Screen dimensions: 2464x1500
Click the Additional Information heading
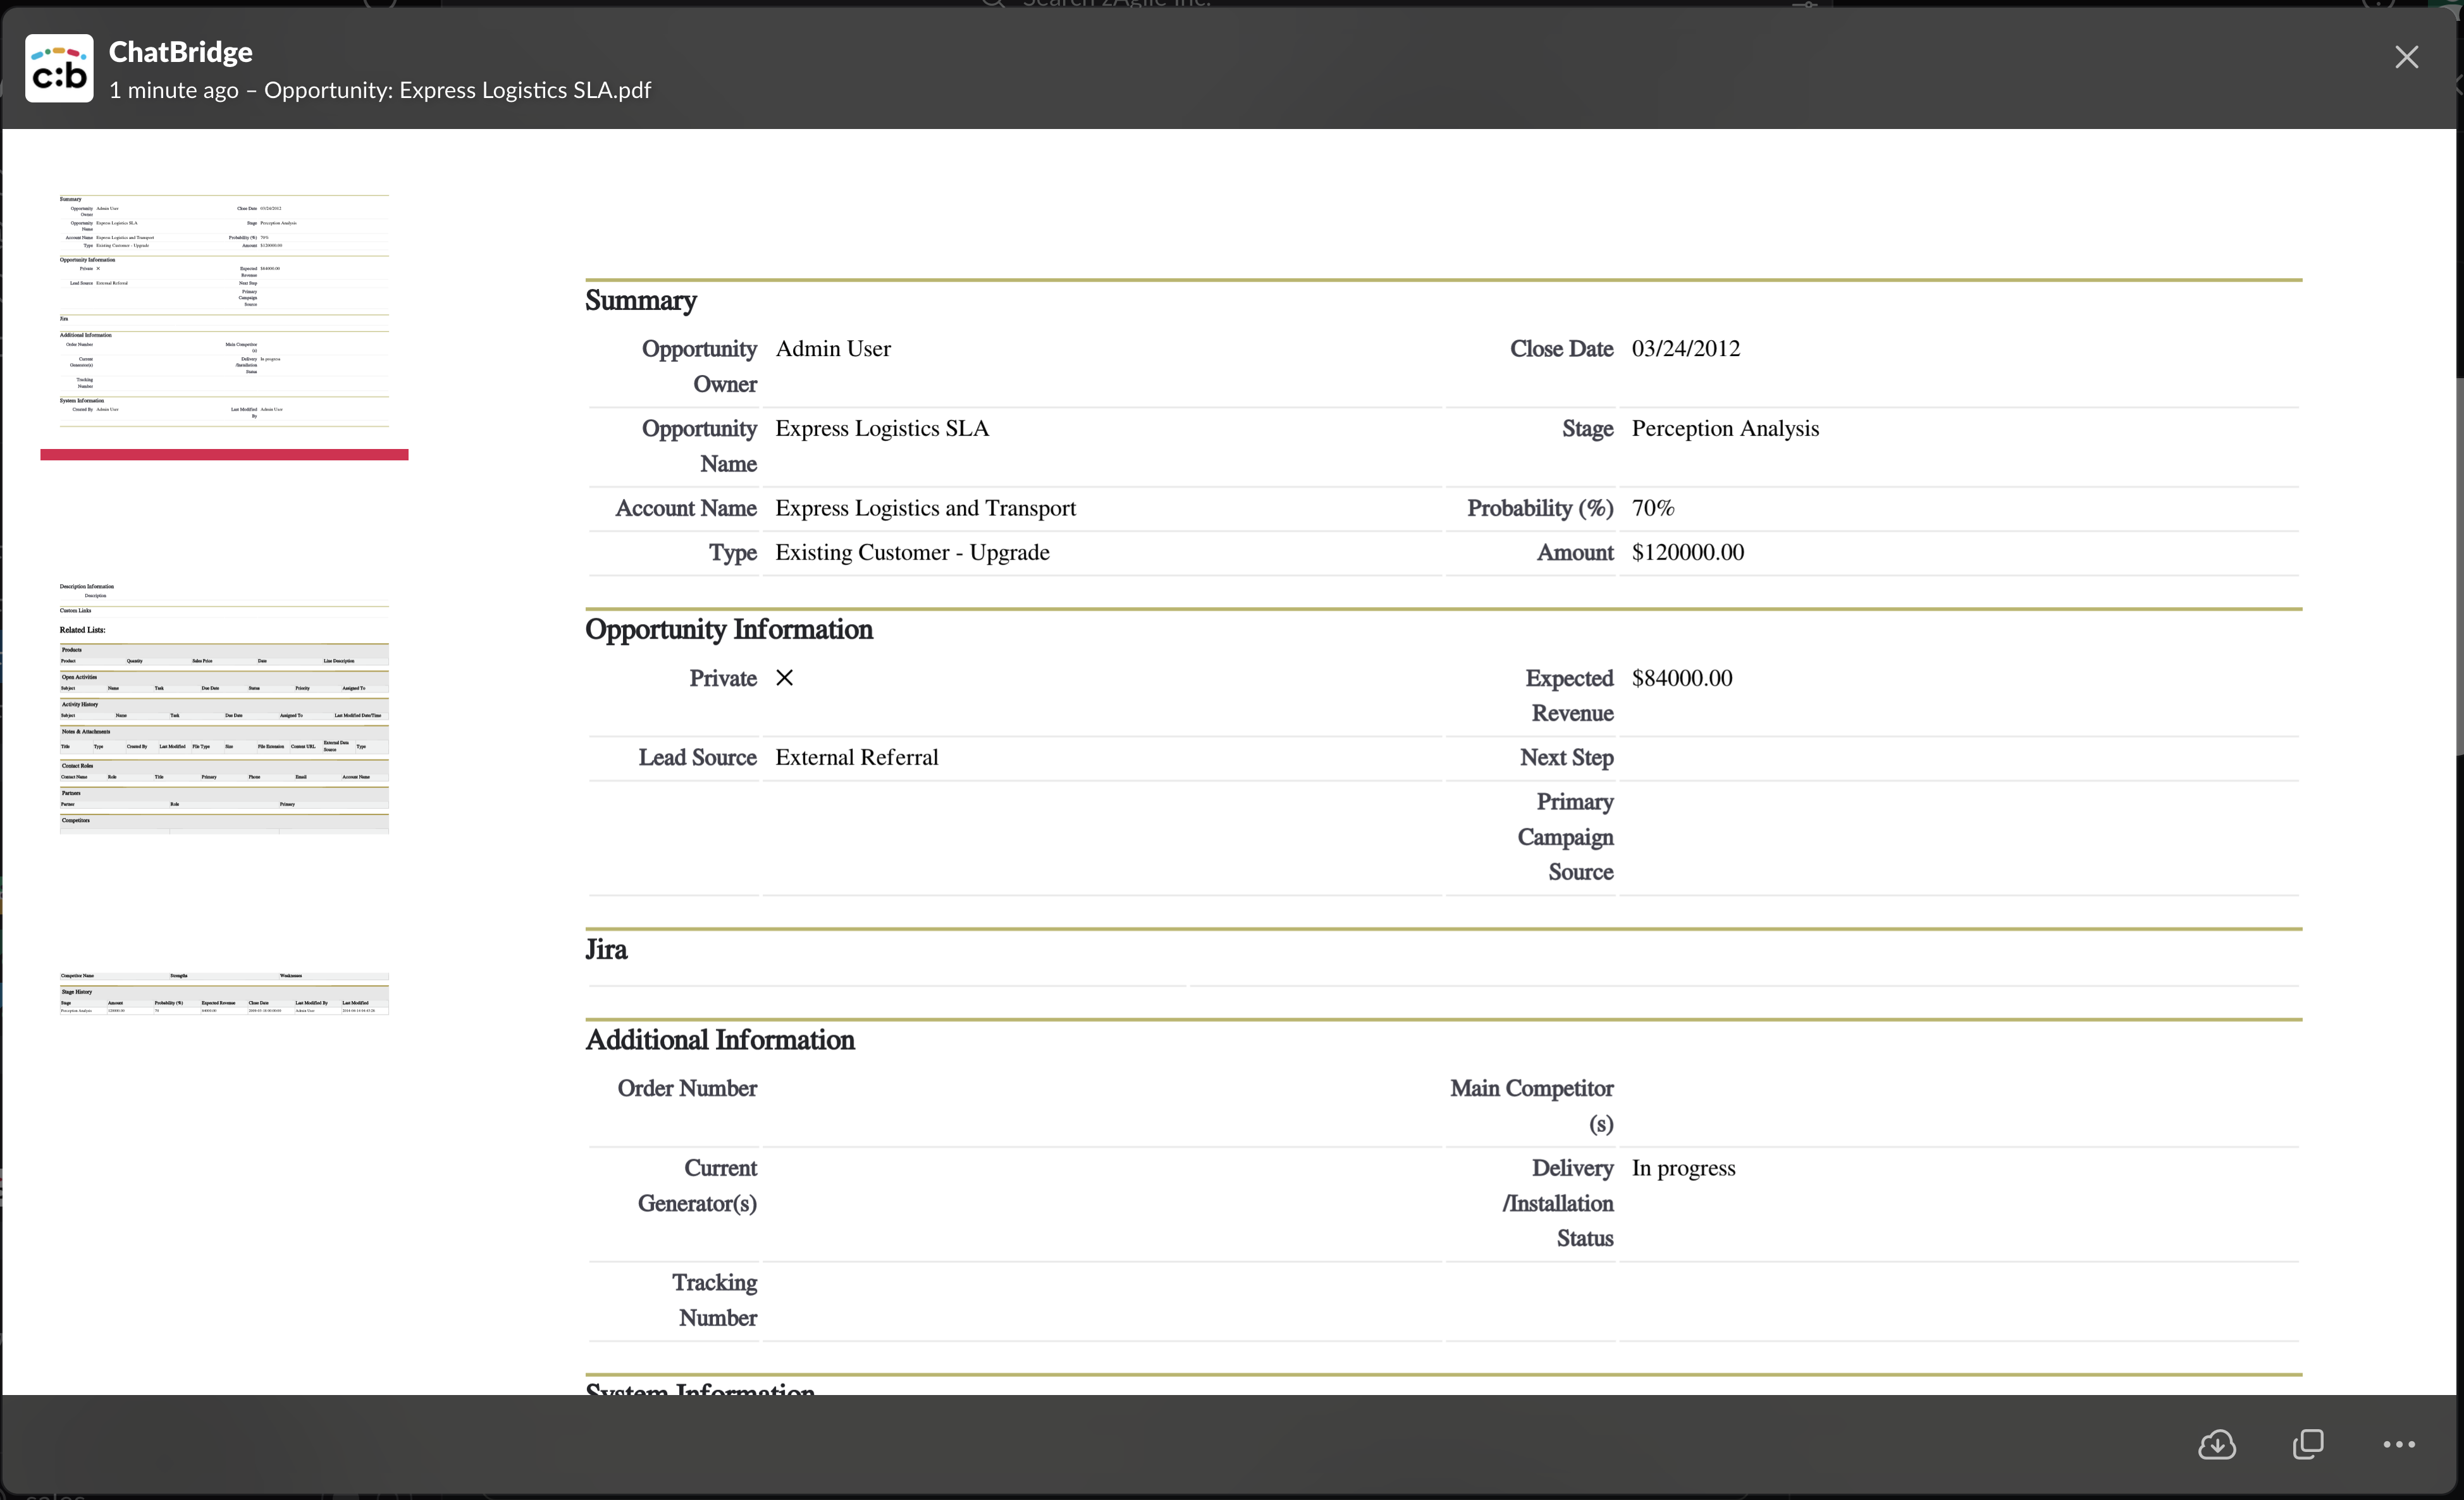tap(719, 1040)
